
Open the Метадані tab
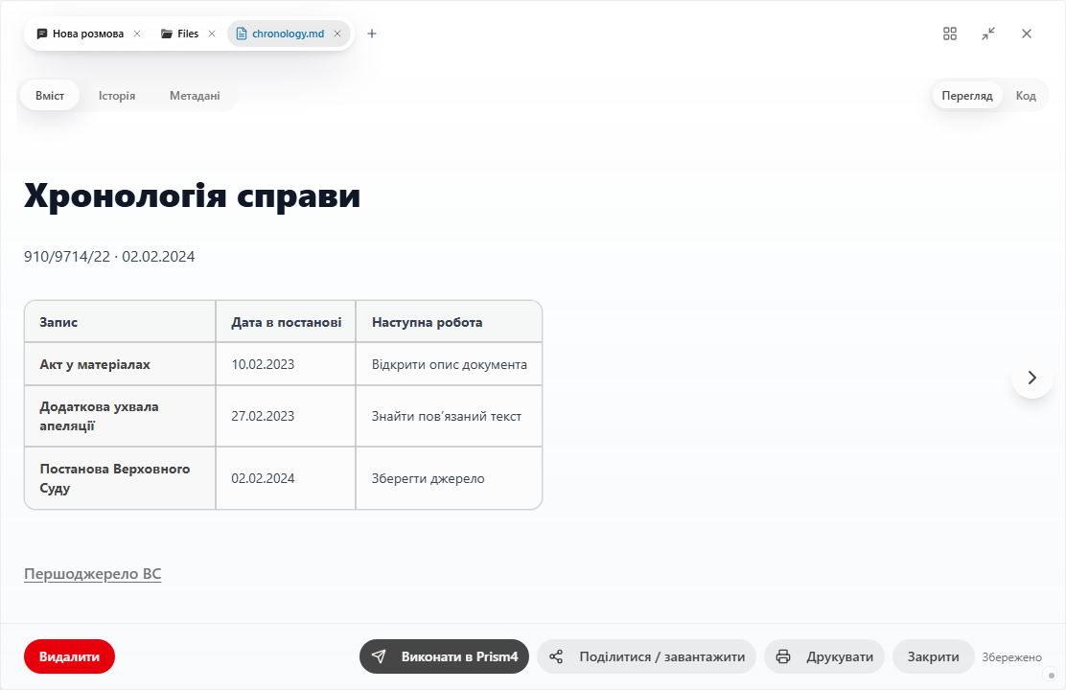[195, 95]
